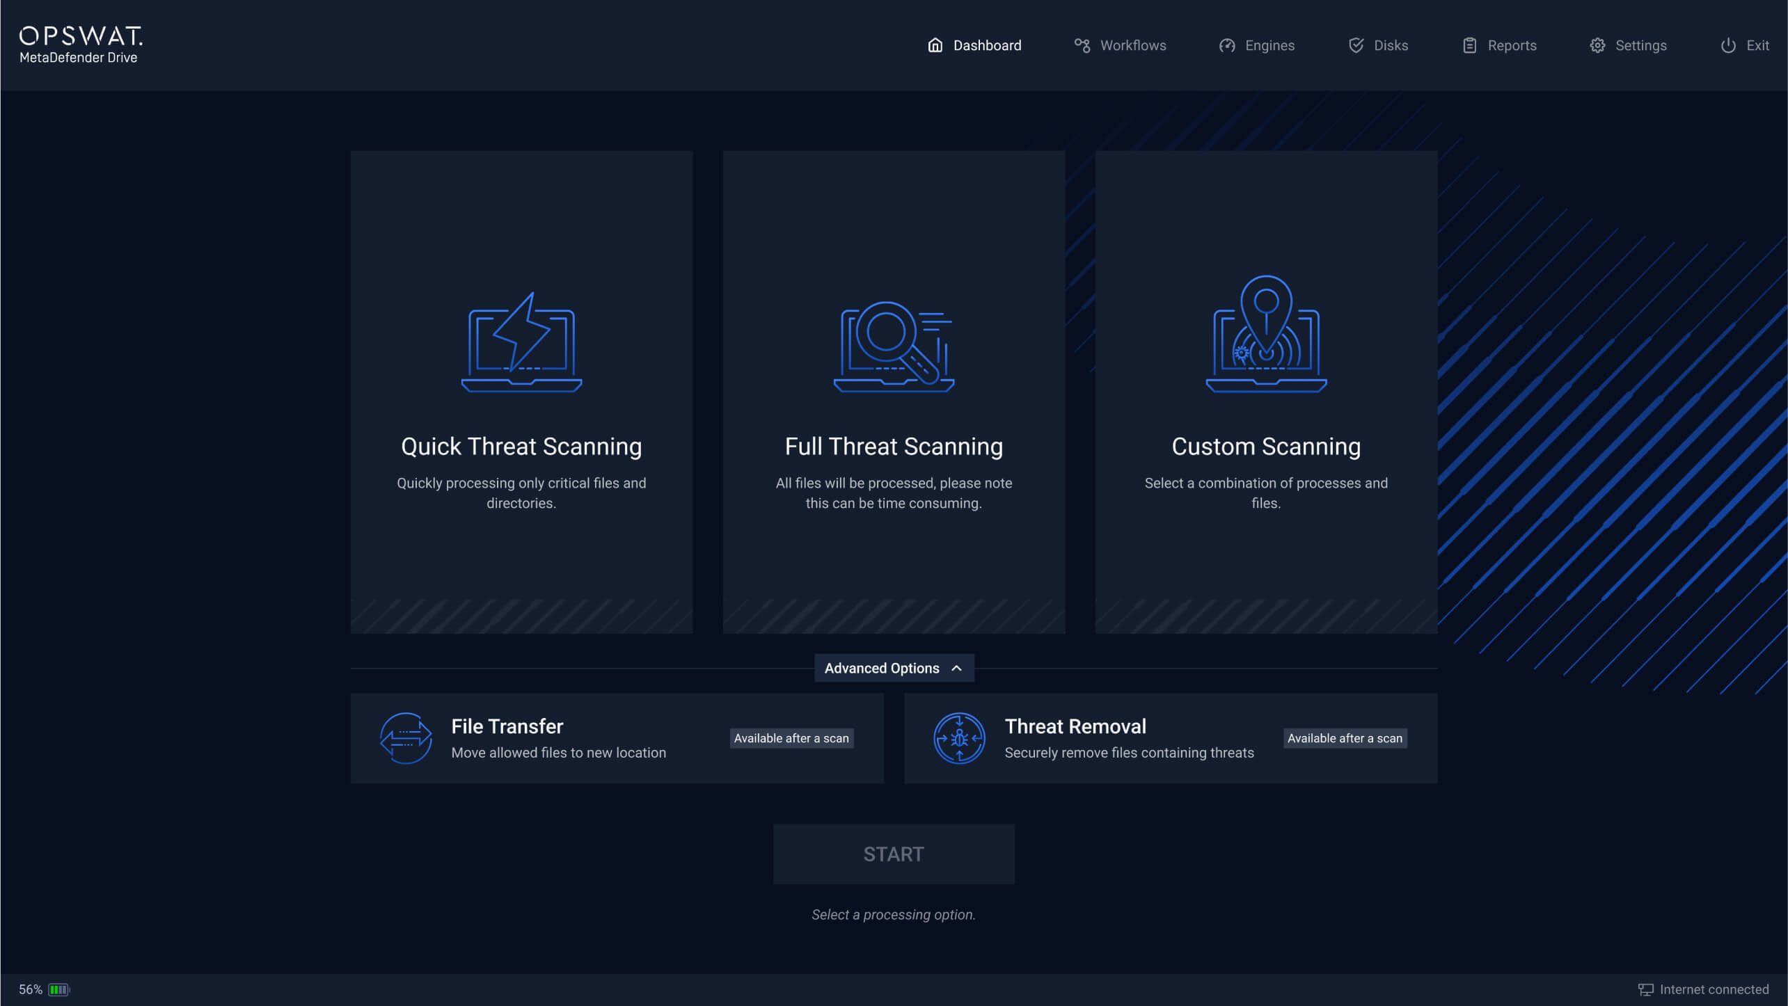1788x1006 pixels.
Task: Select the Custom Scanning card
Action: (1265, 393)
